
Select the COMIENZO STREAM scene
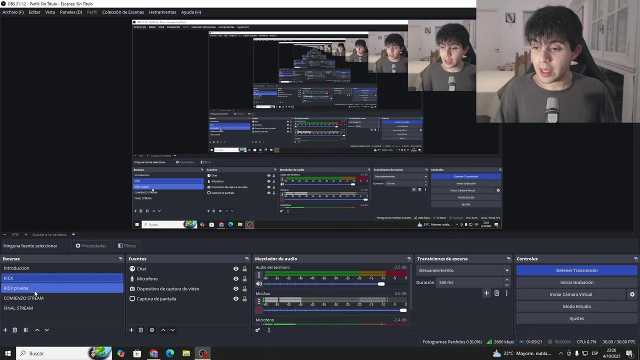62,298
